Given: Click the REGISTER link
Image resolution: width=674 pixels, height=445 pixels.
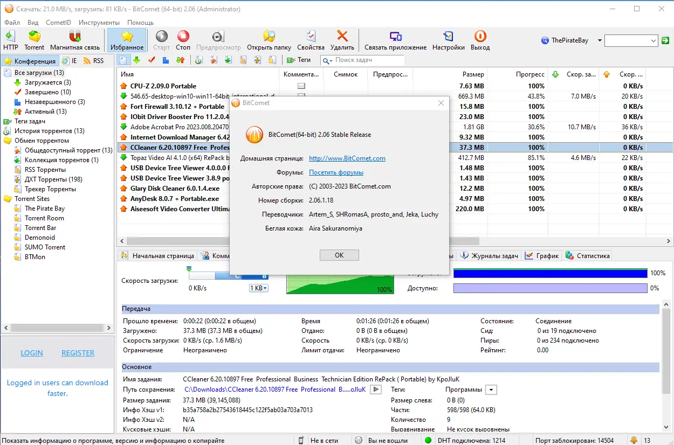Looking at the screenshot, I should click(78, 353).
